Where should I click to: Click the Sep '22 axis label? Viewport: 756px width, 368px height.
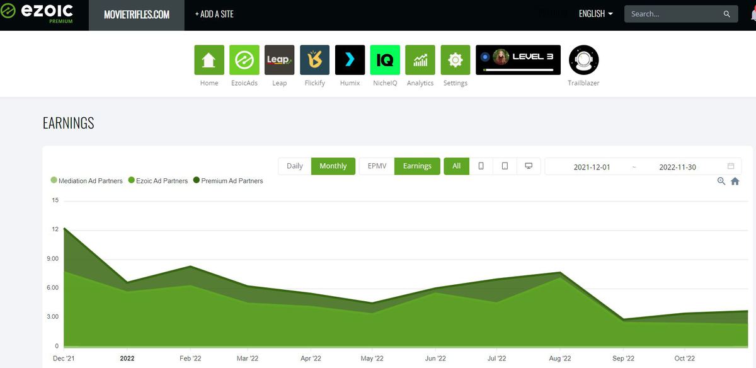(x=623, y=359)
